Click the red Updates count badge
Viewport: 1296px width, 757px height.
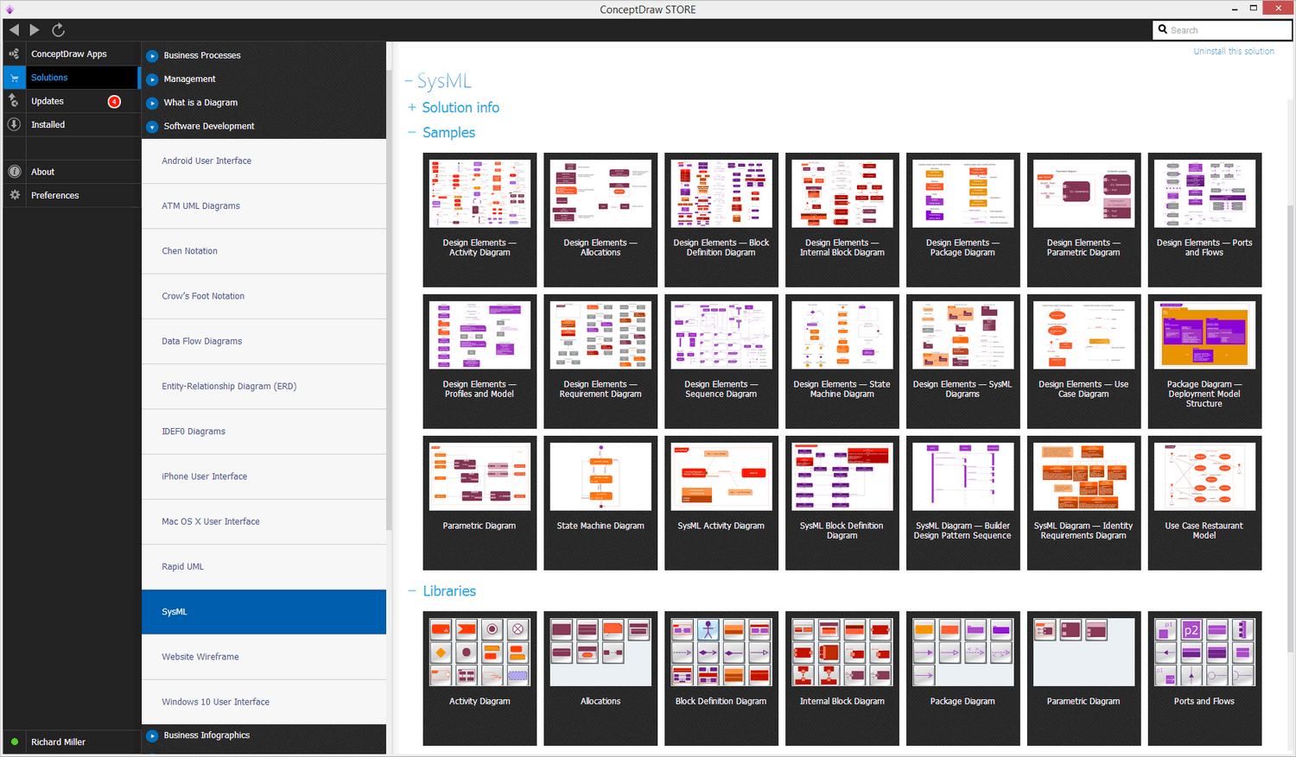tap(114, 101)
